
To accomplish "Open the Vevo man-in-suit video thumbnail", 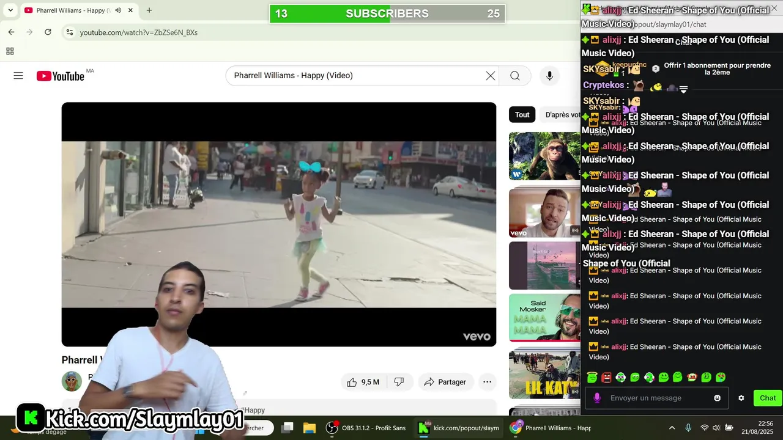I will pos(544,212).
